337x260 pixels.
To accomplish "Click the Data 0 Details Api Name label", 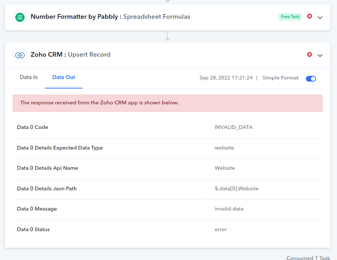I will [x=47, y=168].
